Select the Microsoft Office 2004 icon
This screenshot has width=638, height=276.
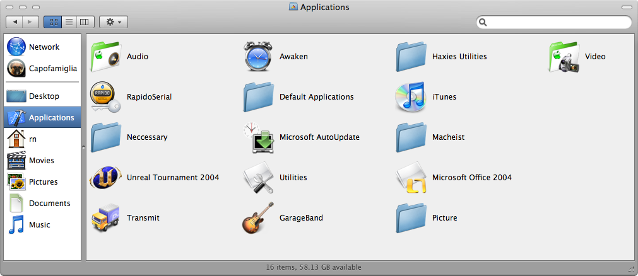tap(411, 177)
